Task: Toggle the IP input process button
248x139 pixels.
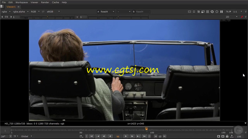Action: [x=43, y=12]
